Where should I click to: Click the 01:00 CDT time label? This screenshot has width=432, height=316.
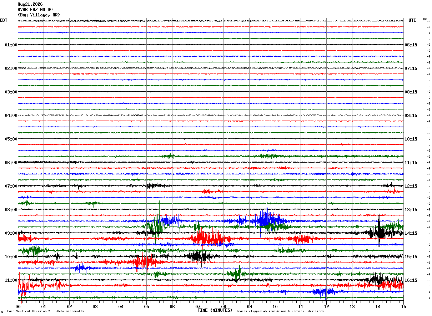[x=11, y=45]
